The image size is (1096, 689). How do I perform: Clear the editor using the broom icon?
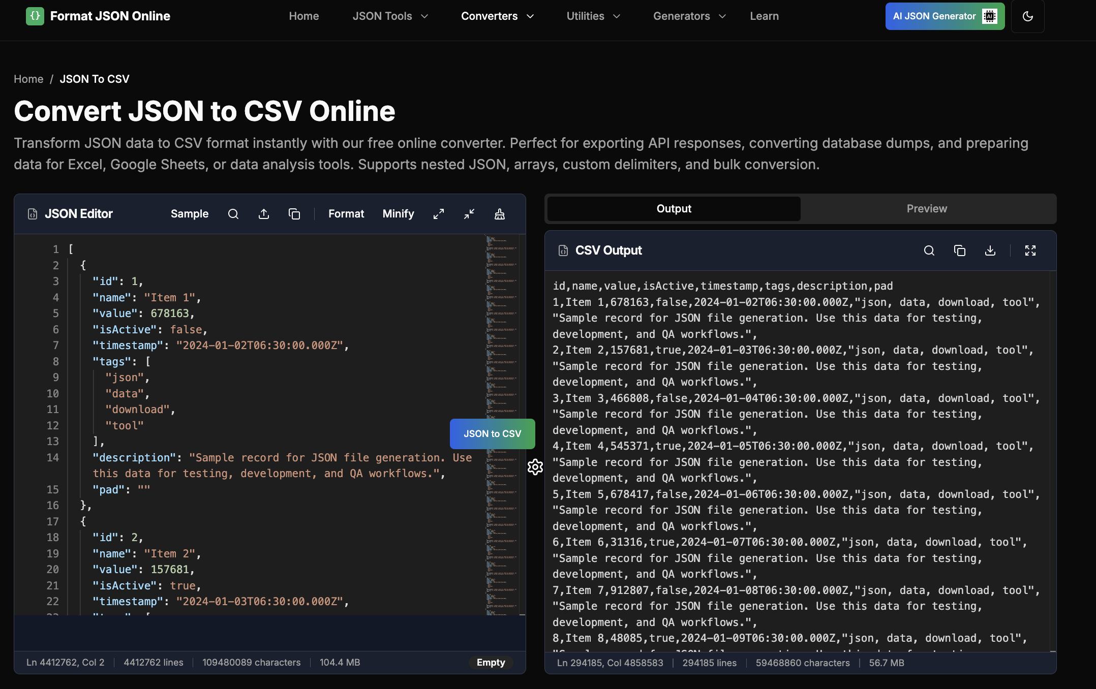point(500,213)
